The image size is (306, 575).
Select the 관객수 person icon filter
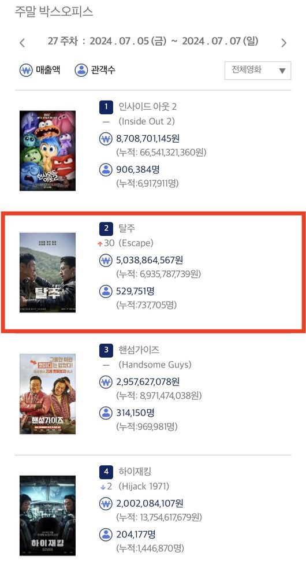pyautogui.click(x=81, y=70)
